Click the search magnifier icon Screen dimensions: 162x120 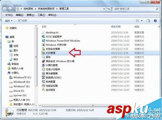[x=157, y=9]
